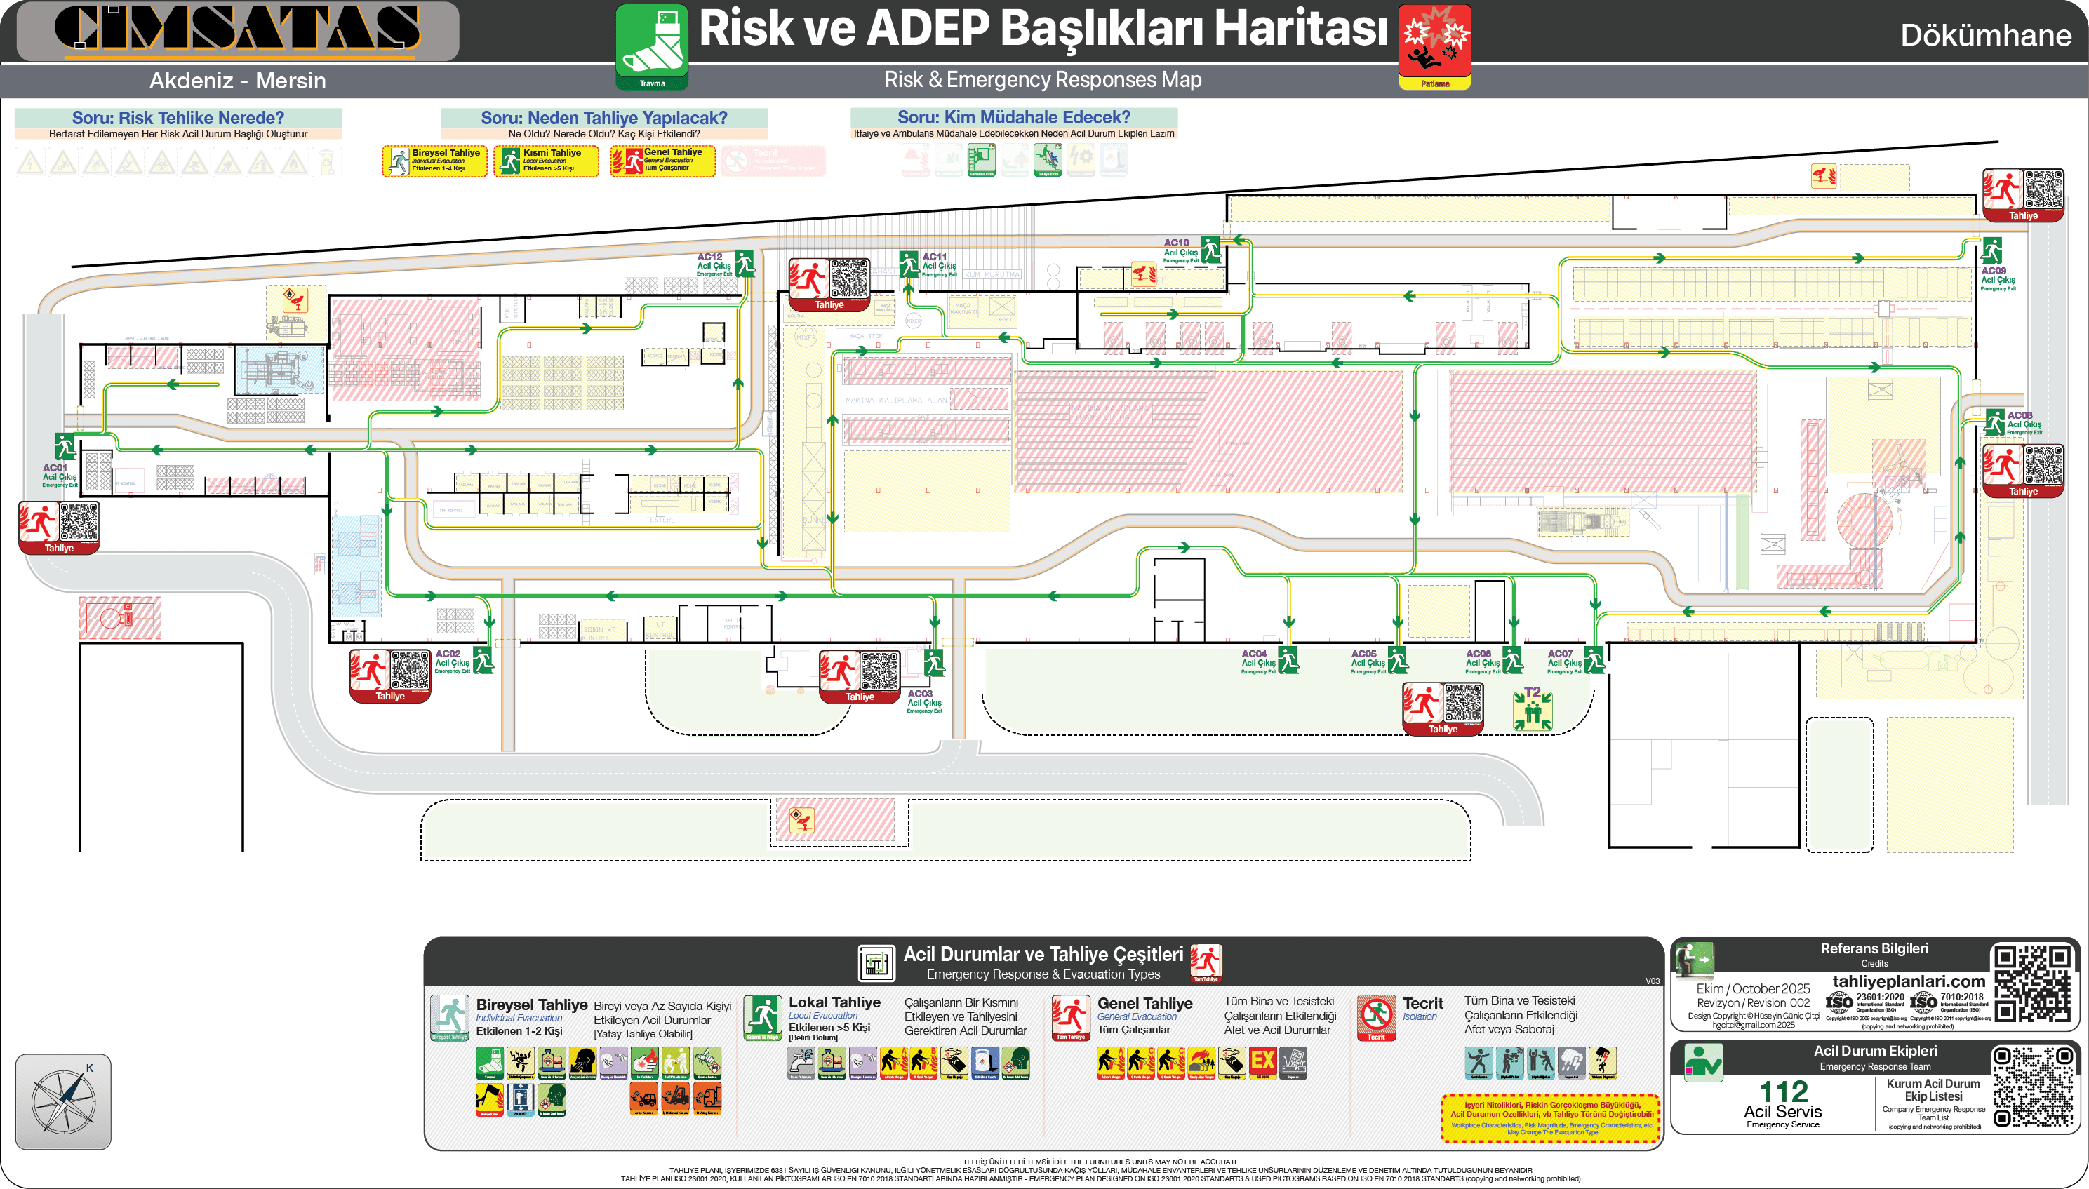The image size is (2089, 1189).
Task: Toggle the Bireysel Tahliye evacuation type
Action: click(435, 161)
